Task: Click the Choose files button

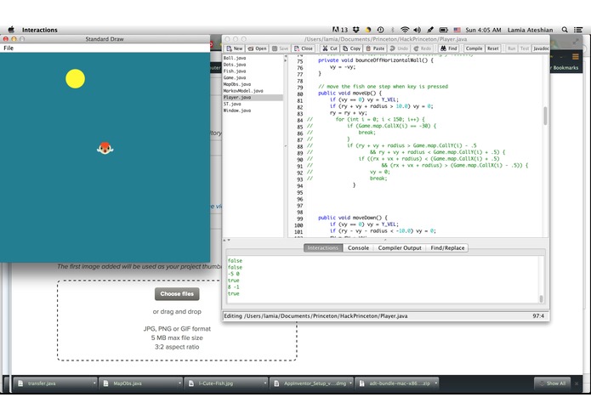Action: pyautogui.click(x=177, y=294)
